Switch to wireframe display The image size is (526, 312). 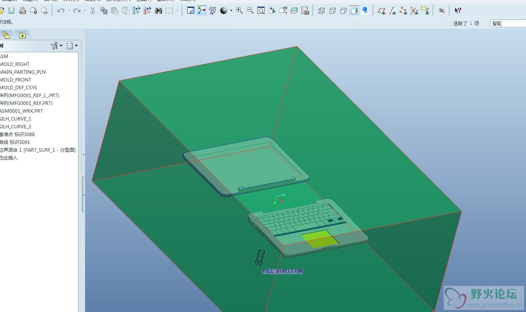tap(322, 11)
